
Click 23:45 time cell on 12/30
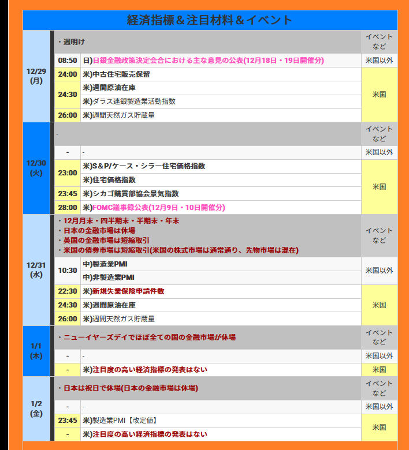68,194
